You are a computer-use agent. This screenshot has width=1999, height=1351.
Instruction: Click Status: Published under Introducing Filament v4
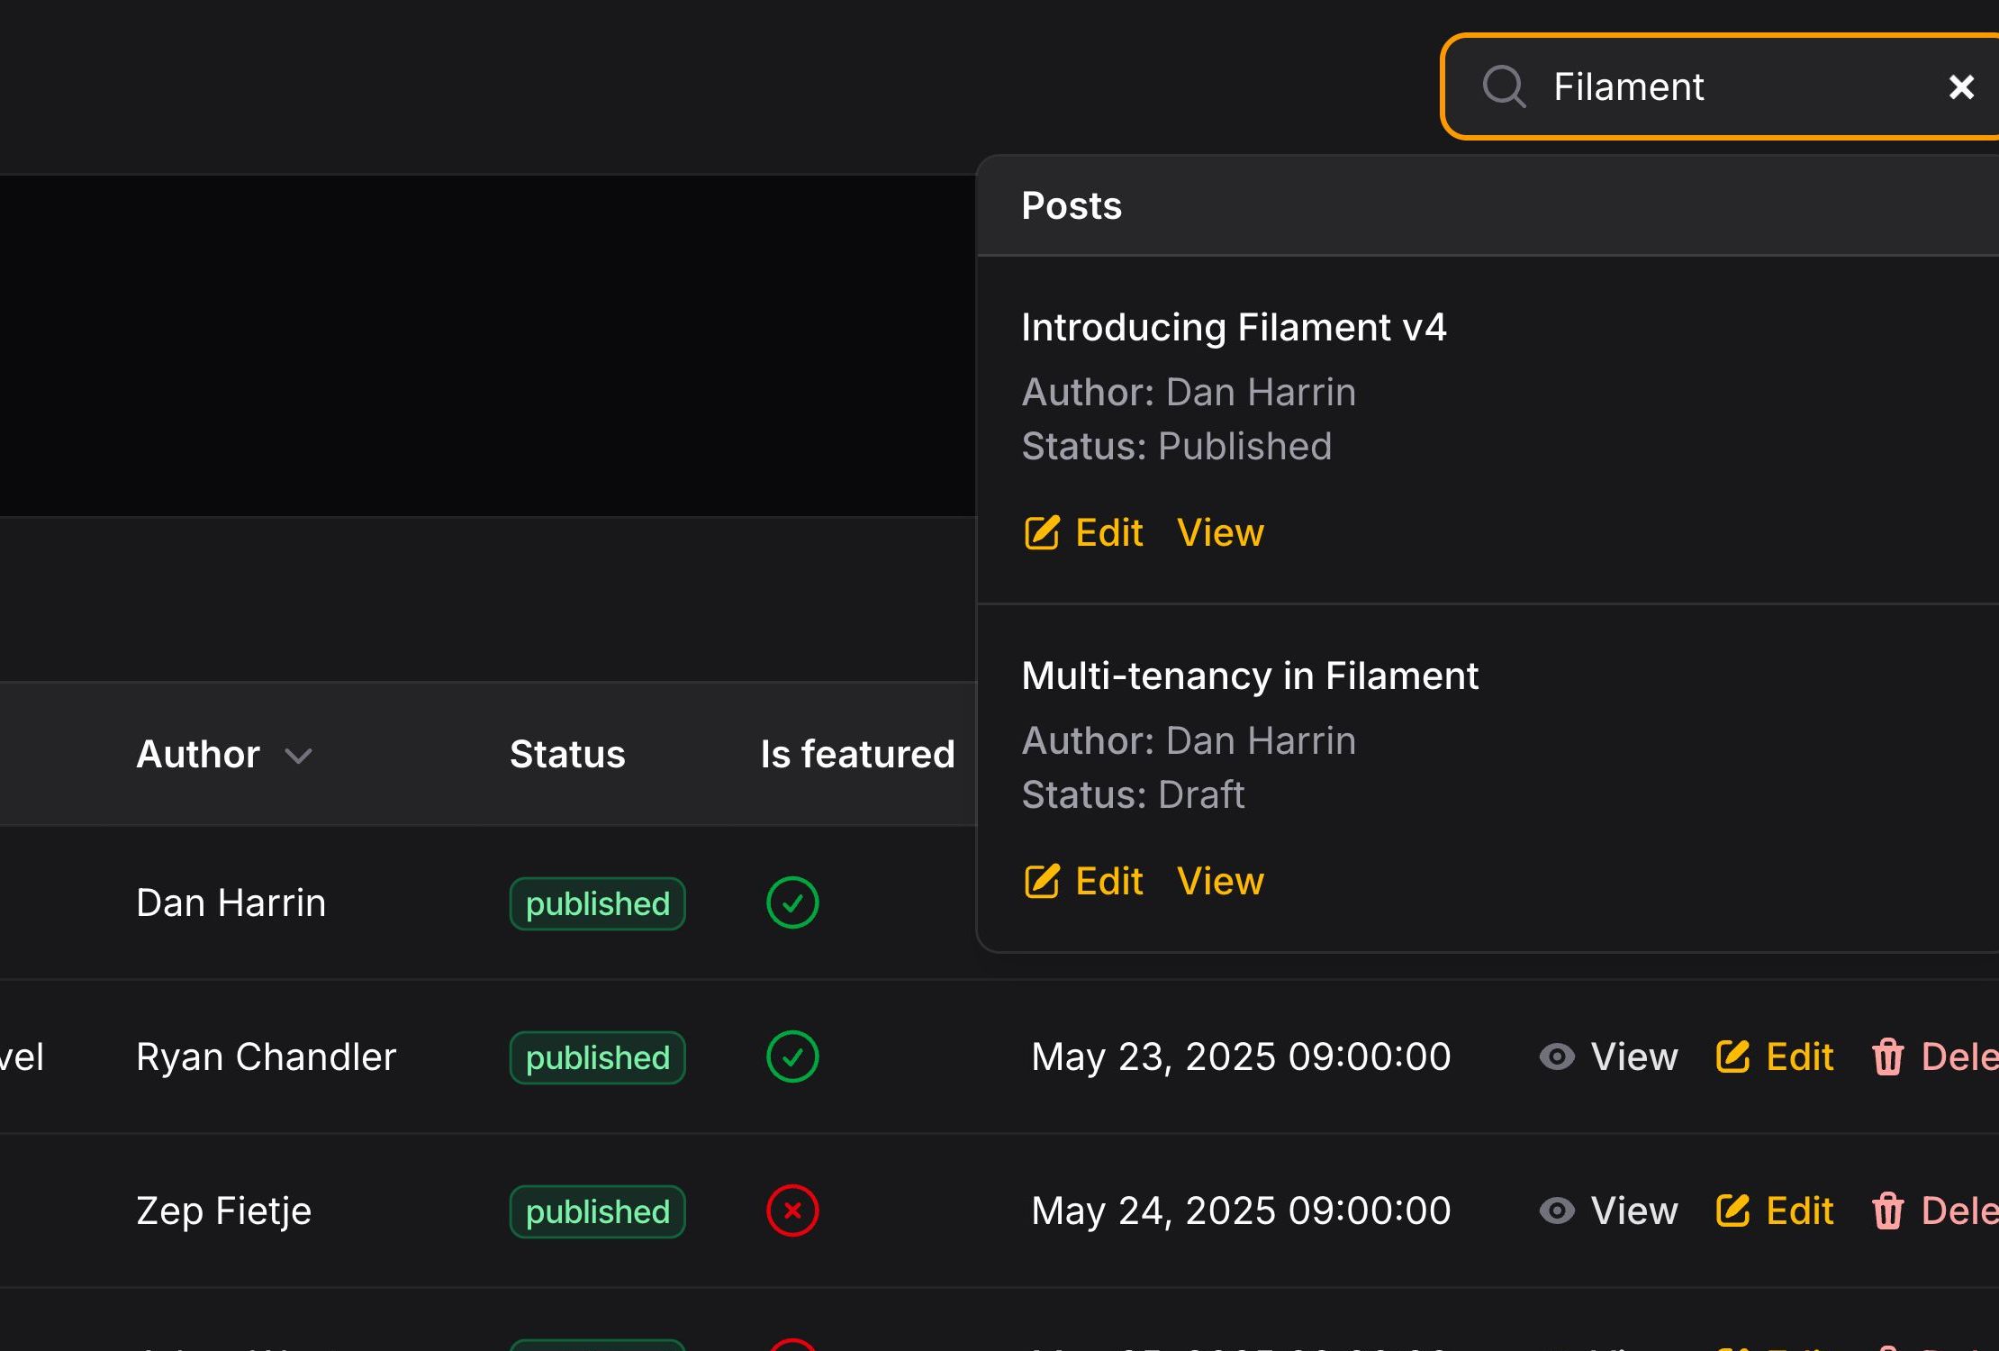coord(1177,446)
